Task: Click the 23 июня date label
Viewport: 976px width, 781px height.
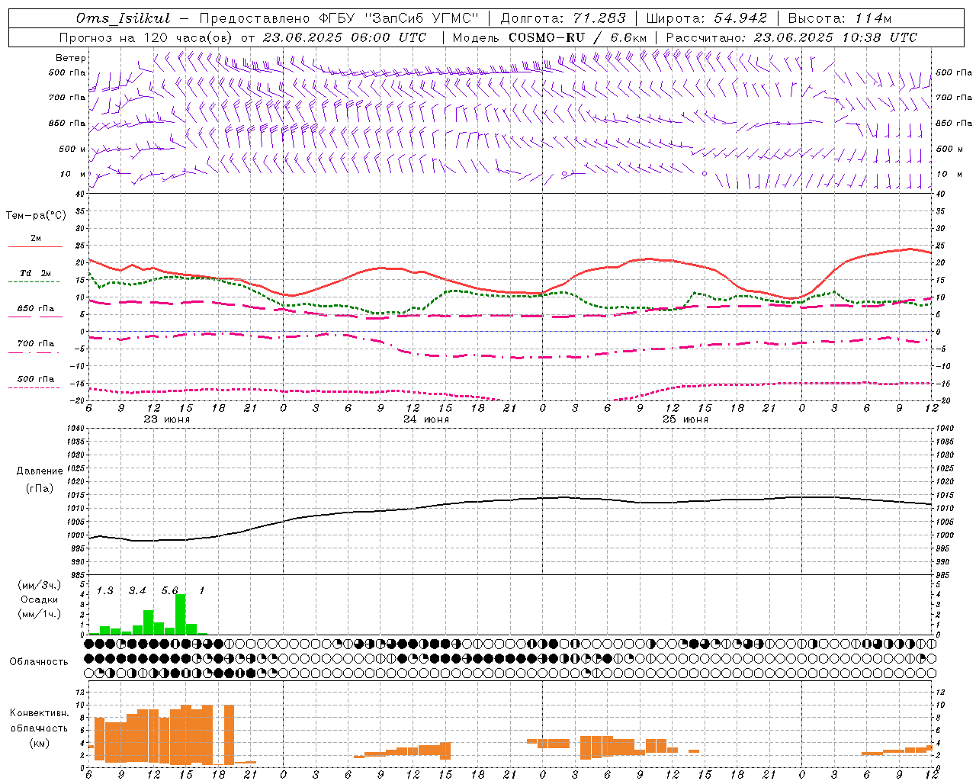Action: [x=167, y=419]
